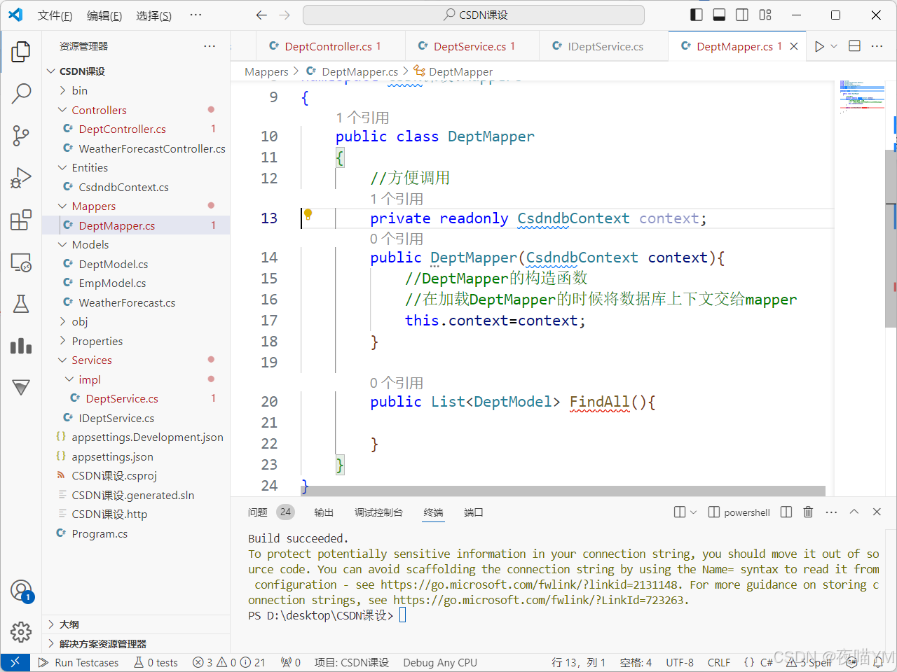
Task: Open Run and Debug view
Action: click(21, 178)
